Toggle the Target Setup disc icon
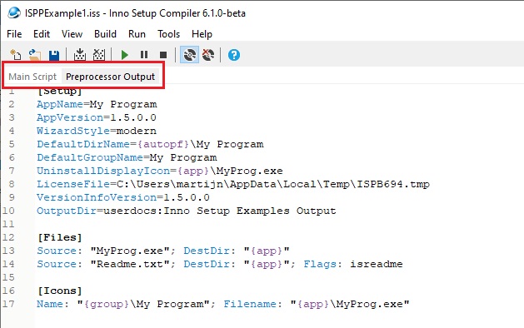524x328 pixels. (x=189, y=55)
